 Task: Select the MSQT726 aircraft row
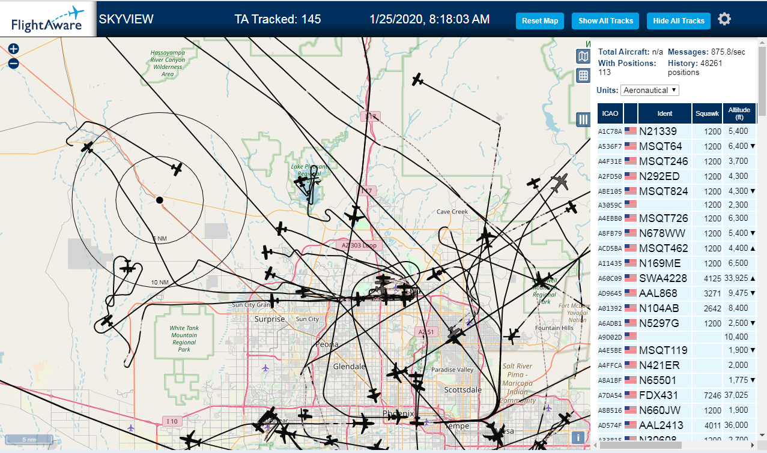pyautogui.click(x=677, y=218)
